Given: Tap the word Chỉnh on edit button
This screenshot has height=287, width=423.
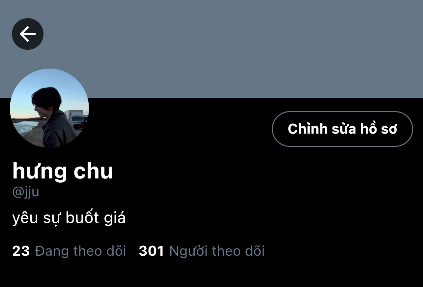Looking at the screenshot, I should click(305, 129).
